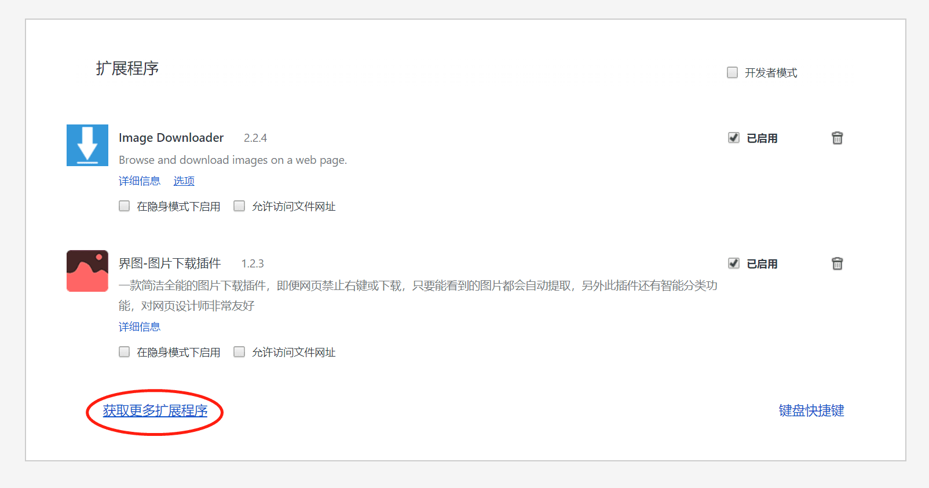Enable Image Downloader 在隐身模式下启用
The image size is (929, 488).
click(x=125, y=206)
